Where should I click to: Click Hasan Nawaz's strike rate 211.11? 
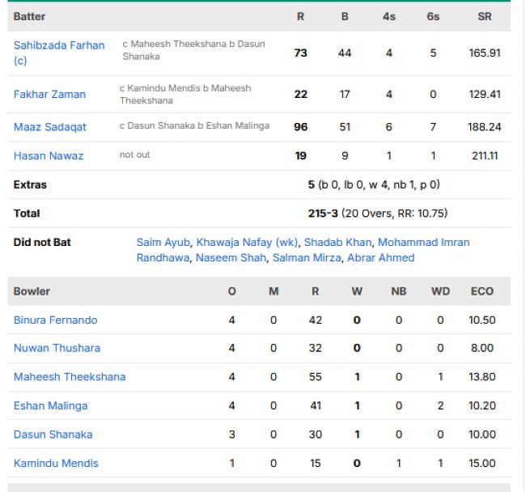point(485,155)
